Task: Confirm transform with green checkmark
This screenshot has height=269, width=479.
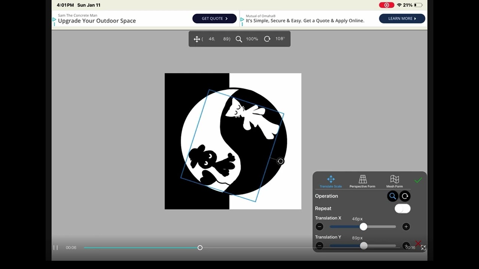Action: point(418,180)
